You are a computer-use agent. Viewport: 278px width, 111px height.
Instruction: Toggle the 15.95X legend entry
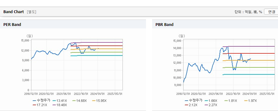[99, 101]
